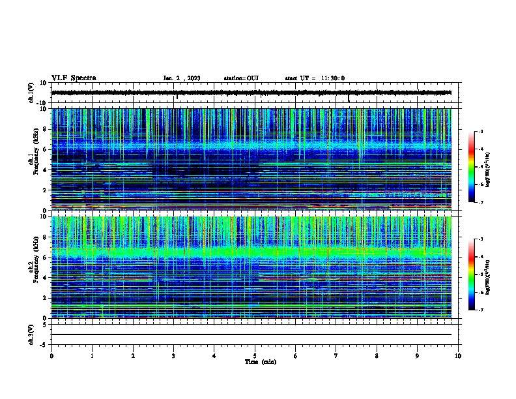
Task: Click the "station=OUI" header text
Action: coord(241,78)
